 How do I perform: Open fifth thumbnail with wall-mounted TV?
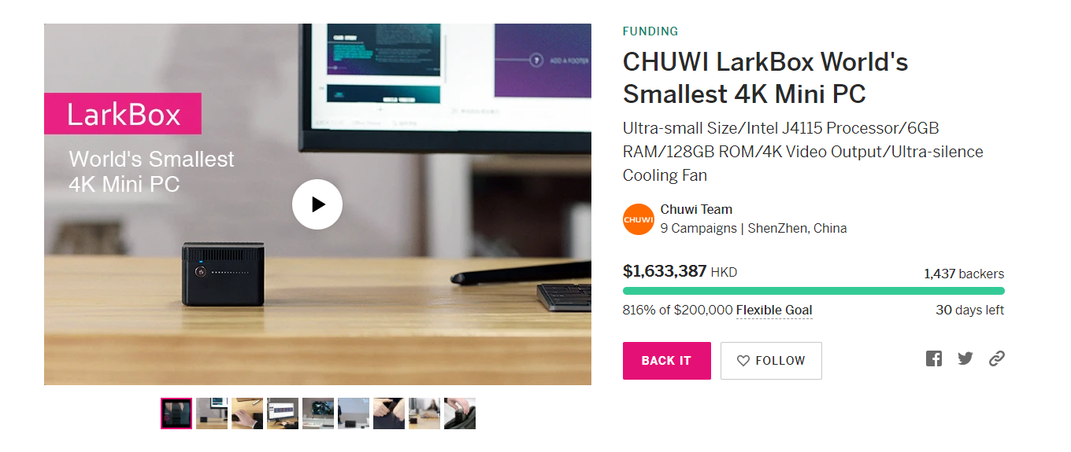click(x=318, y=413)
